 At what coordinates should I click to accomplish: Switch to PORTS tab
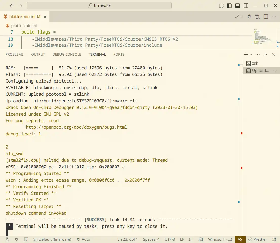(x=119, y=54)
